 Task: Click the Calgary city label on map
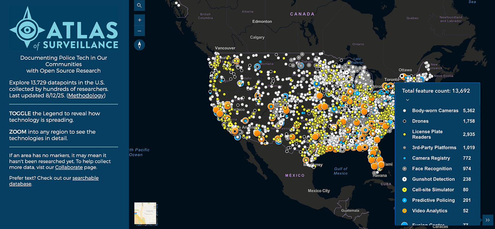pos(257,37)
